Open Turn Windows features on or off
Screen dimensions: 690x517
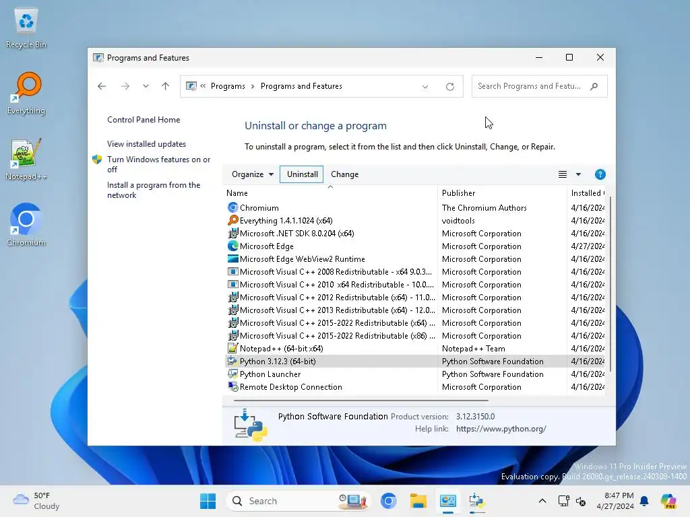(x=158, y=164)
